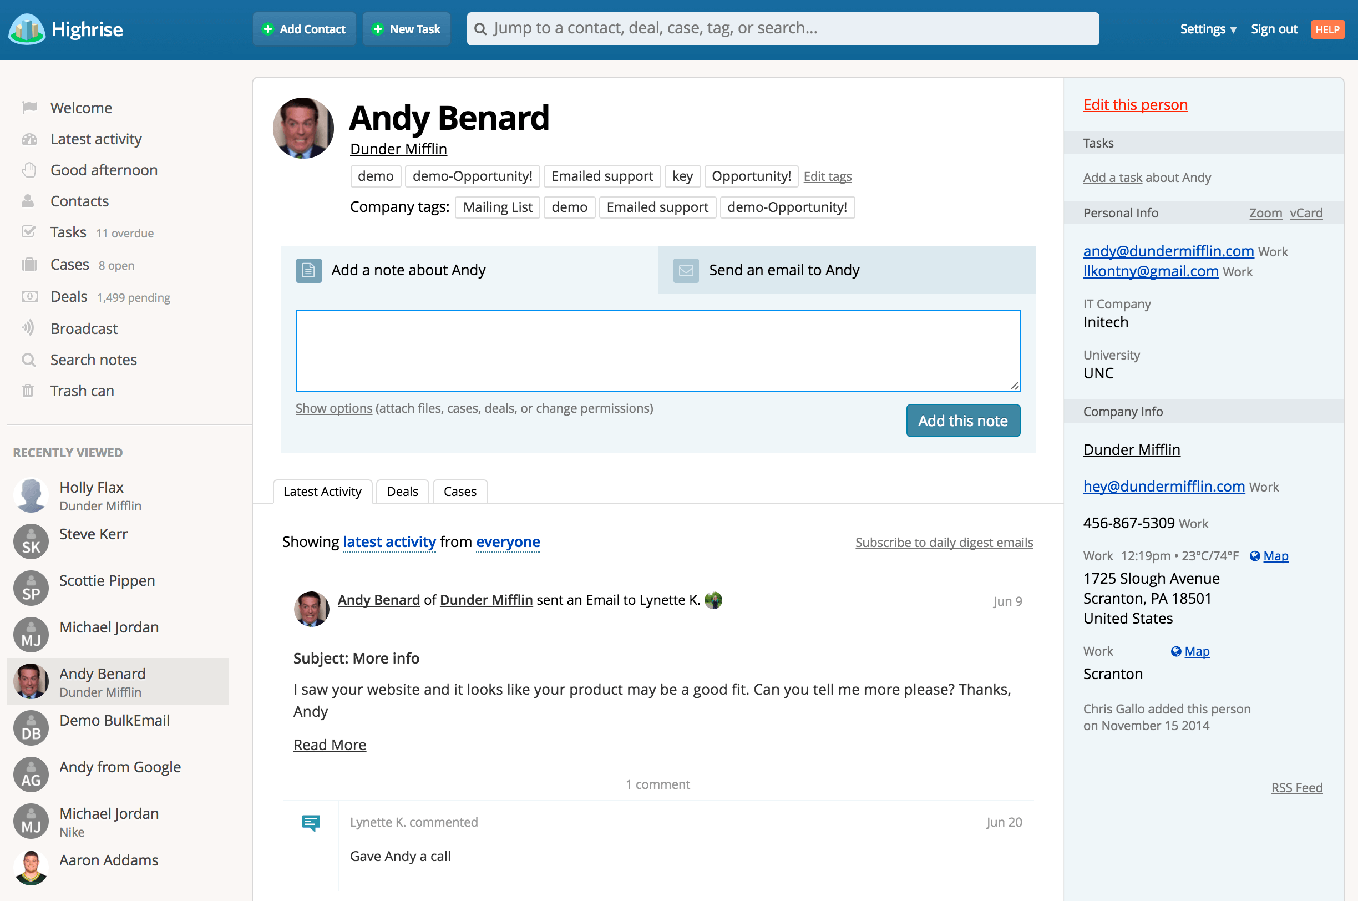Click Andy Benard's photo in the activity feed
Screen dimensions: 1358x901
tap(311, 609)
